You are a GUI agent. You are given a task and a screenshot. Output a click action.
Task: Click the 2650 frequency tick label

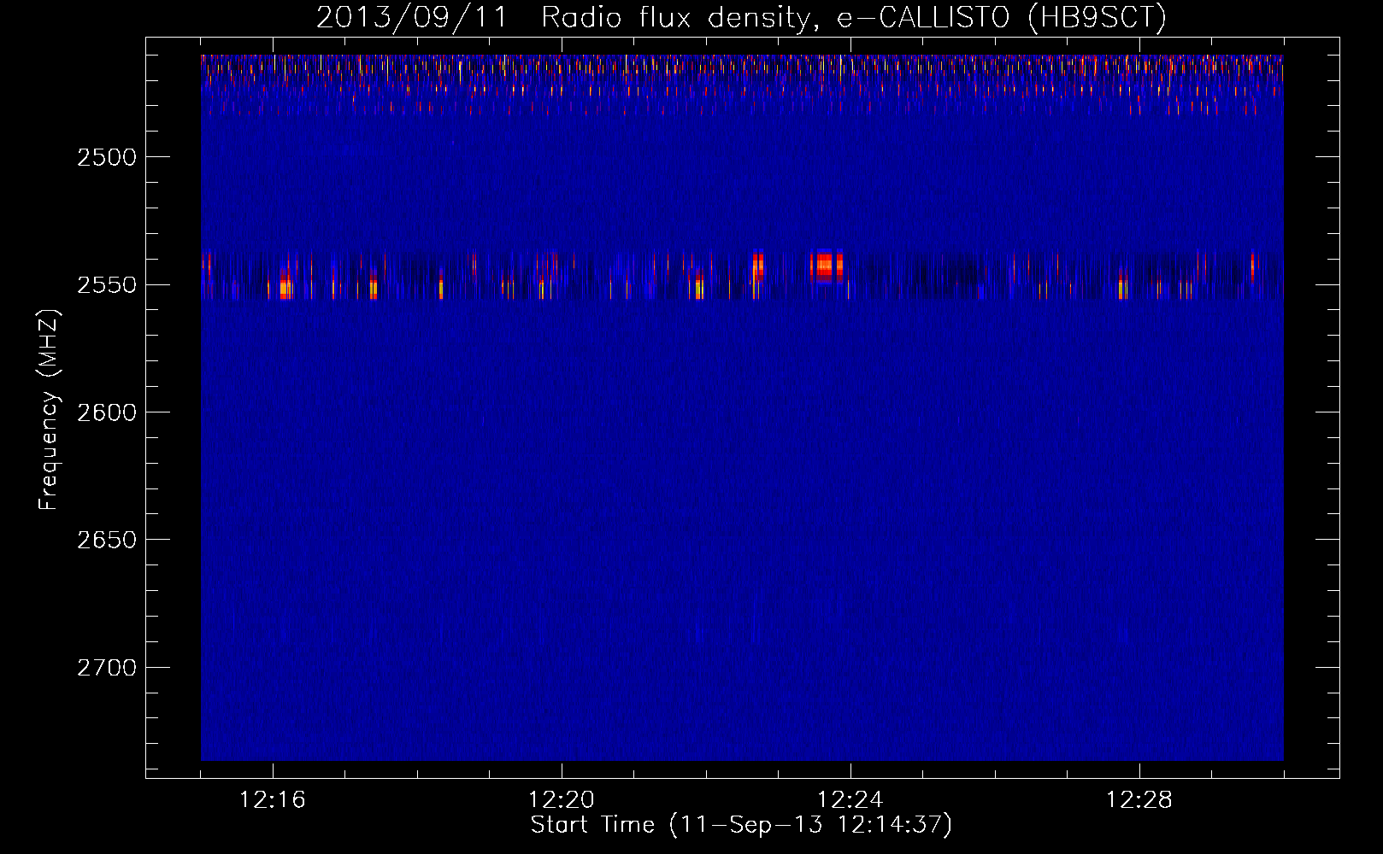(107, 540)
